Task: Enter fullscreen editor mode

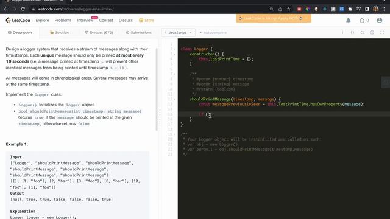Action: [x=382, y=32]
